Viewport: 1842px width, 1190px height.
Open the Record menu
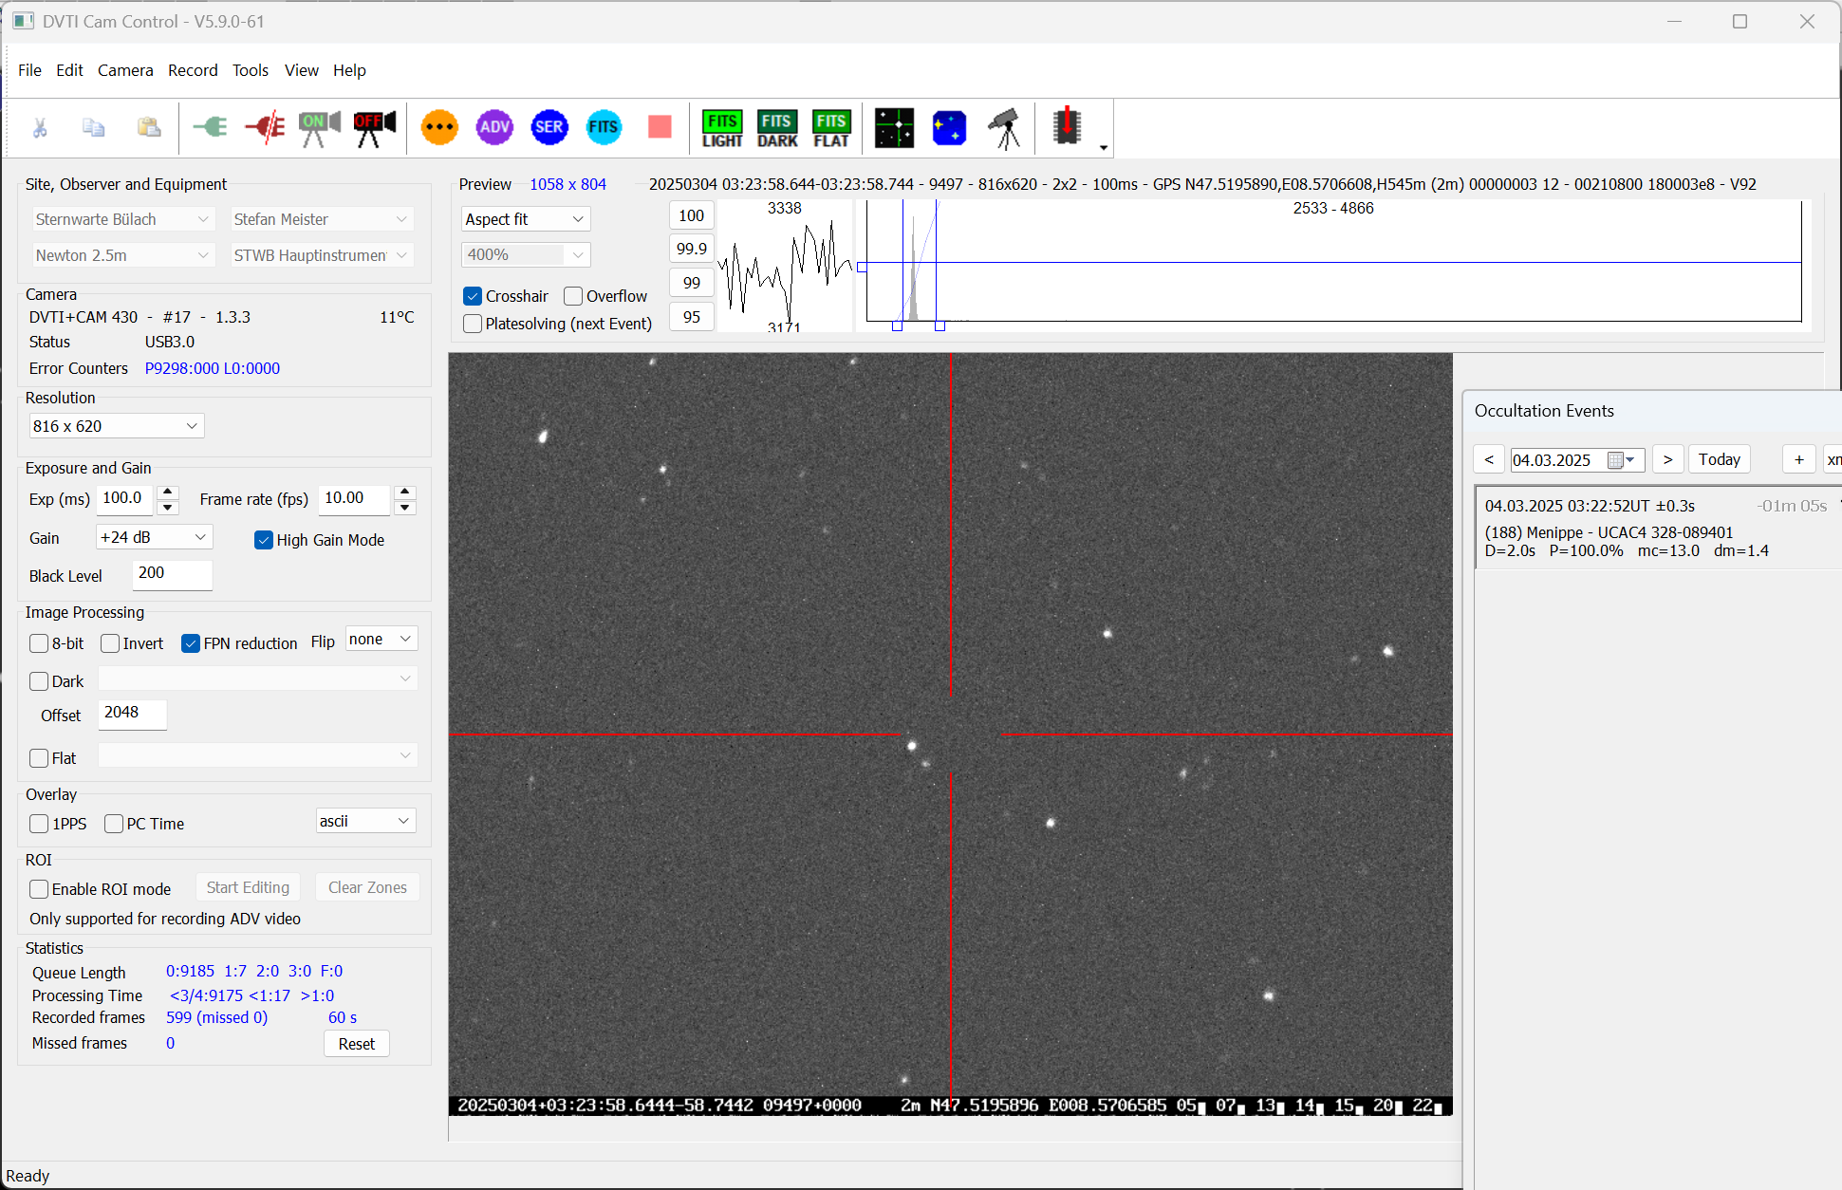point(193,70)
